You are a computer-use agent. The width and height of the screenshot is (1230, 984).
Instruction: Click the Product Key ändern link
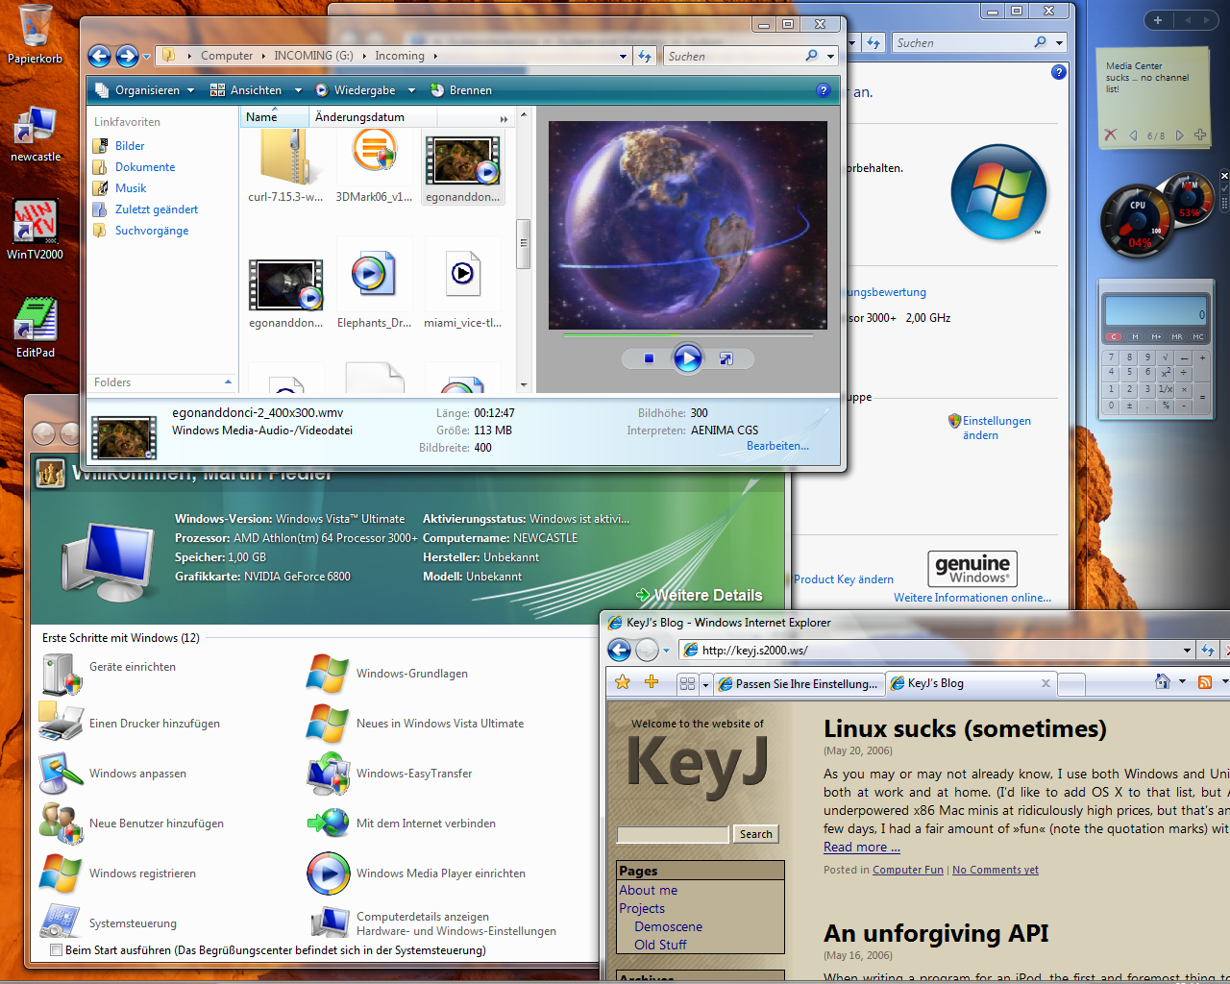coord(844,579)
